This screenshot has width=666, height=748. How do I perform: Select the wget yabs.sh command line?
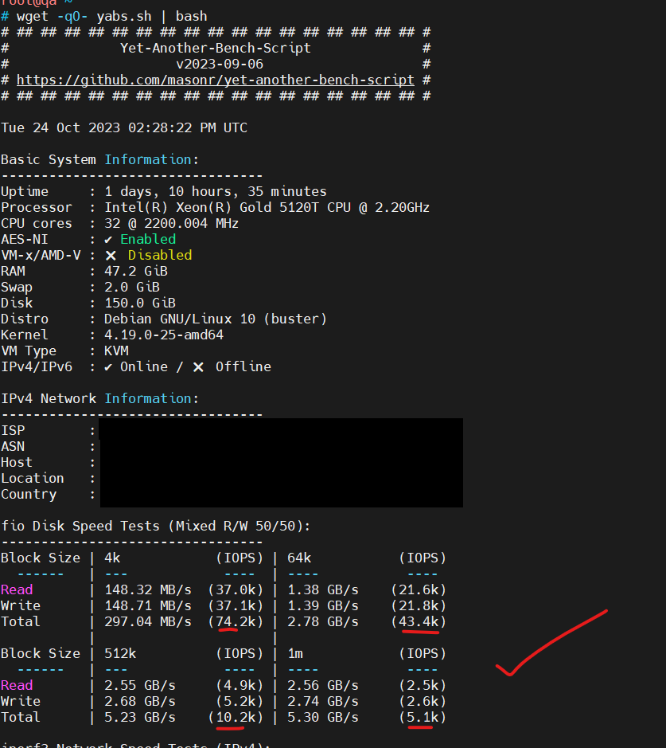click(111, 16)
